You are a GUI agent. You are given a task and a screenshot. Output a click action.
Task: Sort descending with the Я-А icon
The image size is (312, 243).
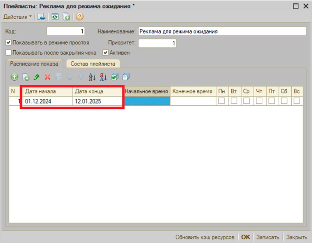103,77
